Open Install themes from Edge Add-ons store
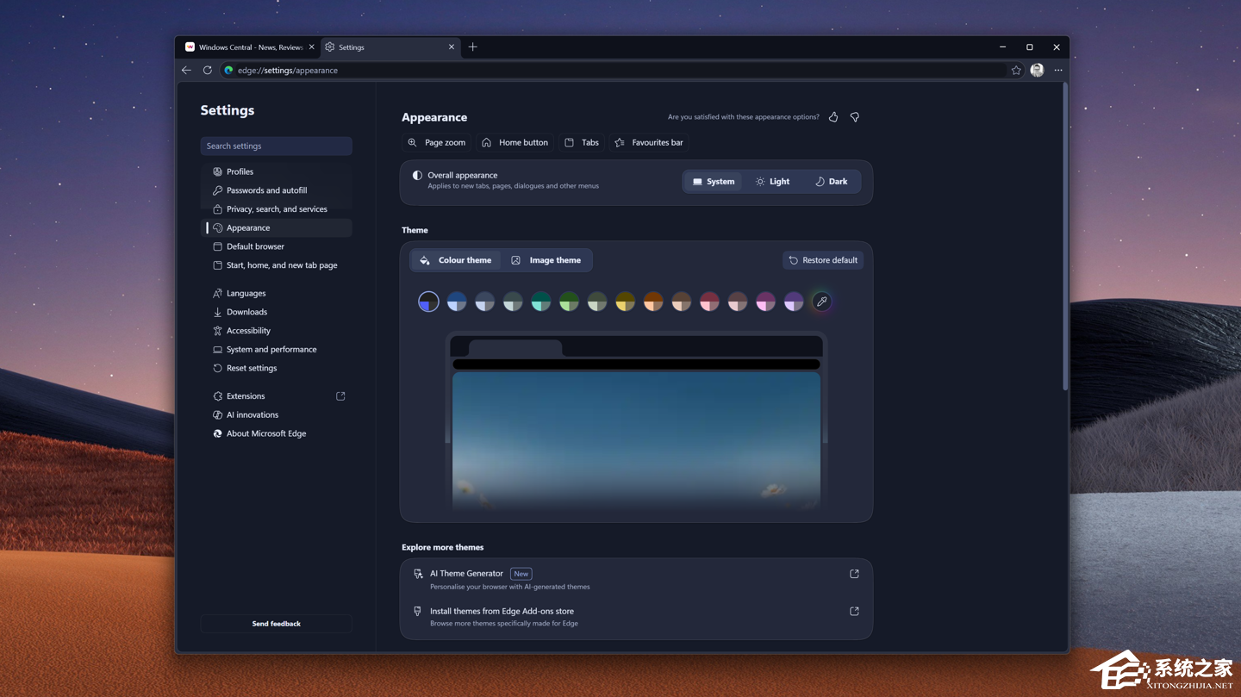This screenshot has width=1241, height=697. point(636,617)
